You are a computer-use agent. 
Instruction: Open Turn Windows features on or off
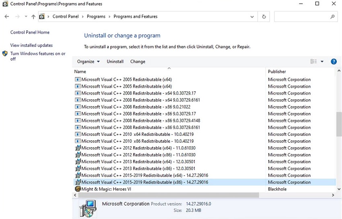tap(38, 56)
